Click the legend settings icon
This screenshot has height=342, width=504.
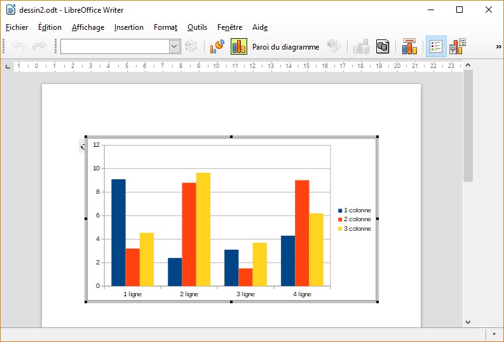click(458, 46)
